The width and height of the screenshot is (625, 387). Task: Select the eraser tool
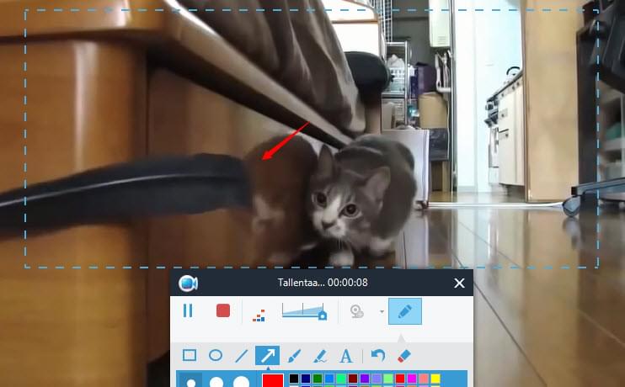pyautogui.click(x=403, y=356)
